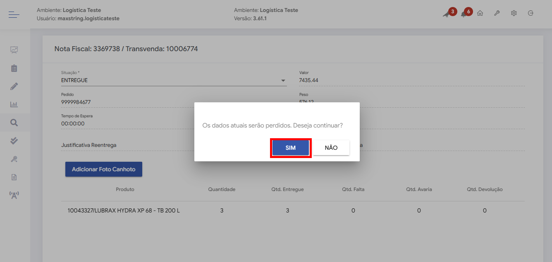Open the wrench tools icon

tap(497, 13)
